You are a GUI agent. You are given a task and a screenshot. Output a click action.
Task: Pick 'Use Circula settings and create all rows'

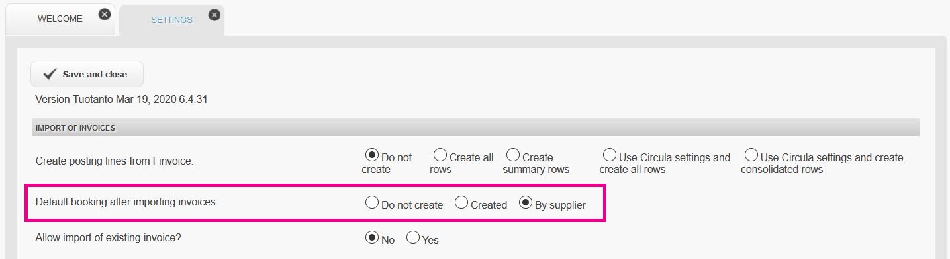tap(610, 155)
